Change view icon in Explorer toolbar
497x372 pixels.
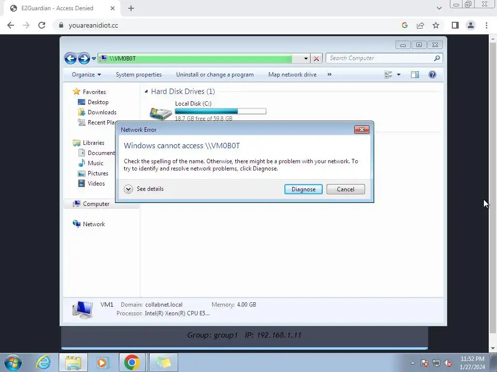tap(388, 75)
